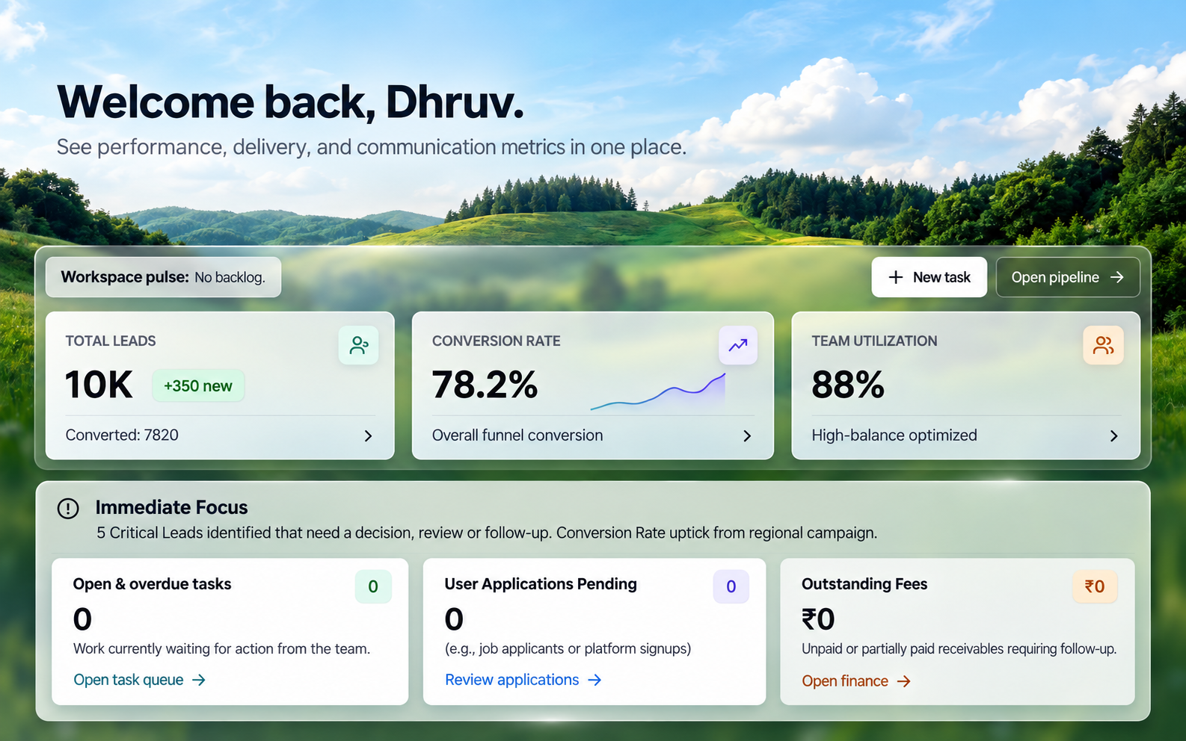The width and height of the screenshot is (1186, 741).
Task: Click the Open & overdue tasks title
Action: click(153, 584)
